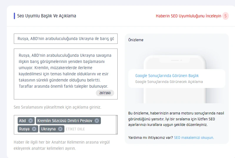
Task: Remove the Ukrayna tag
Action: [60, 129]
